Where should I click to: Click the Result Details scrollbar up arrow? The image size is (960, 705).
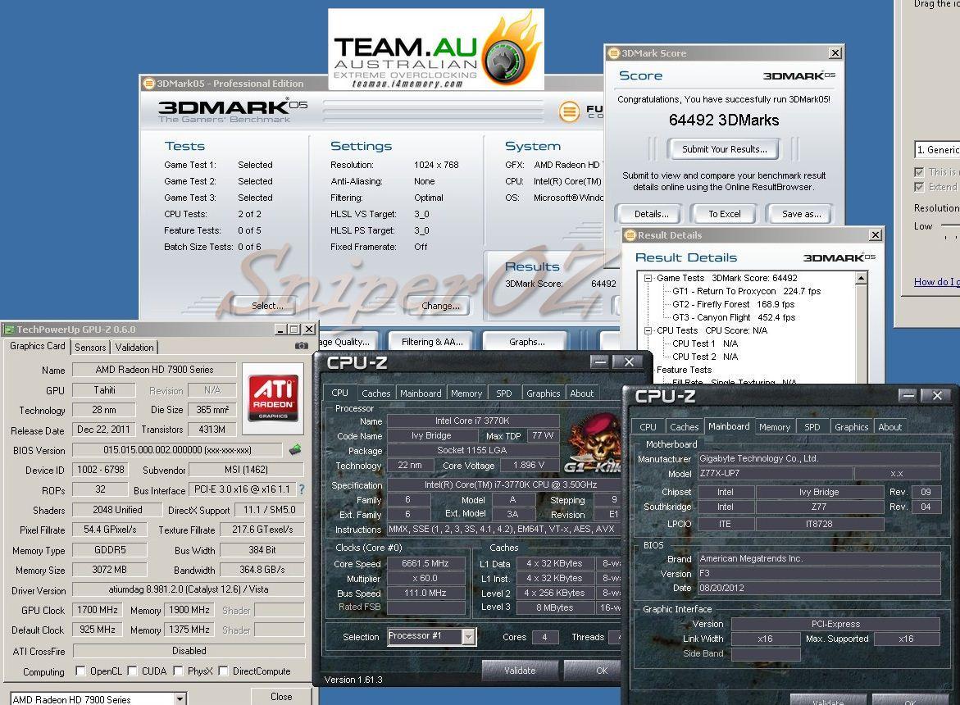[x=862, y=279]
